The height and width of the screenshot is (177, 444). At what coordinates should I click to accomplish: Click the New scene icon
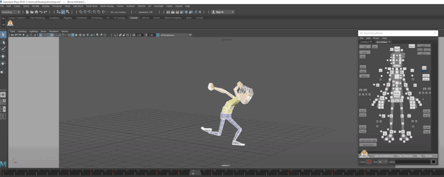coord(27,12)
